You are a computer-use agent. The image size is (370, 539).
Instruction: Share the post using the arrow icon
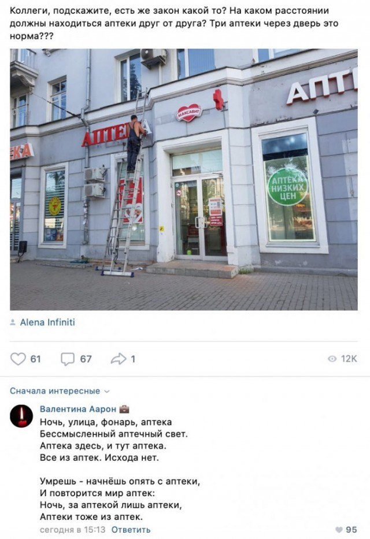[119, 359]
